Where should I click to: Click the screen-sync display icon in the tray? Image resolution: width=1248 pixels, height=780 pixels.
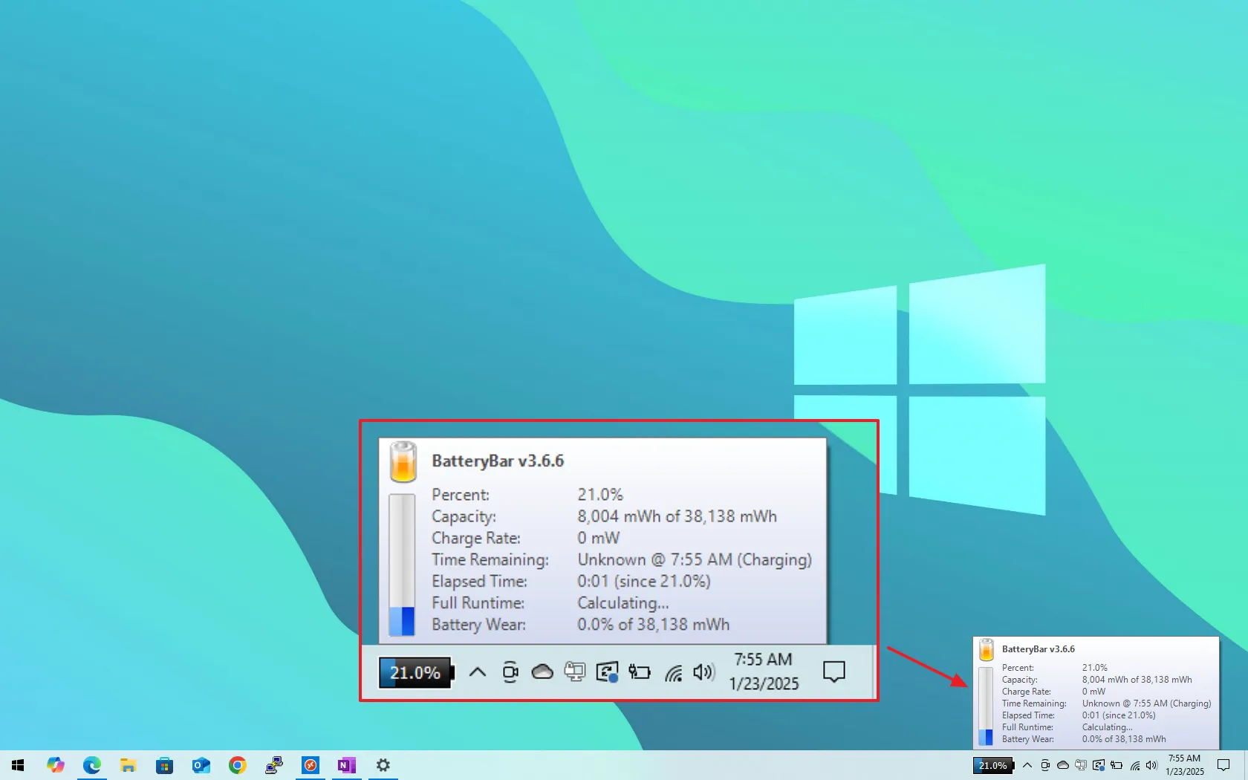(x=608, y=672)
